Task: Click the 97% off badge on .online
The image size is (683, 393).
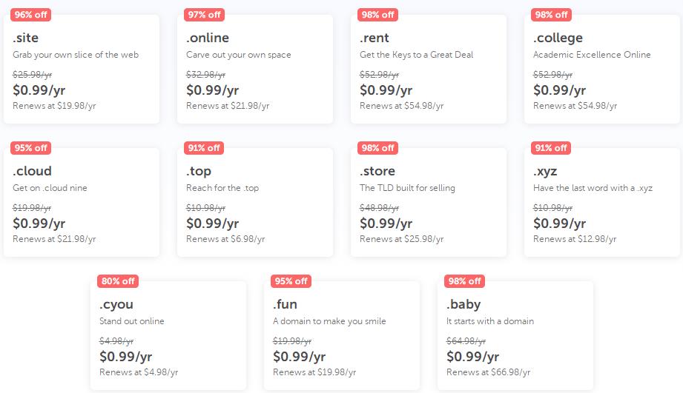Action: tap(204, 14)
